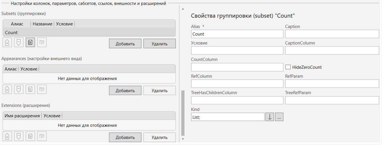Click the paste/import icon under Extensions

(42, 136)
